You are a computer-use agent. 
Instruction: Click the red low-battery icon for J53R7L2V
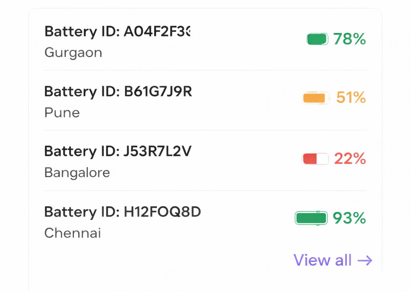tap(315, 158)
